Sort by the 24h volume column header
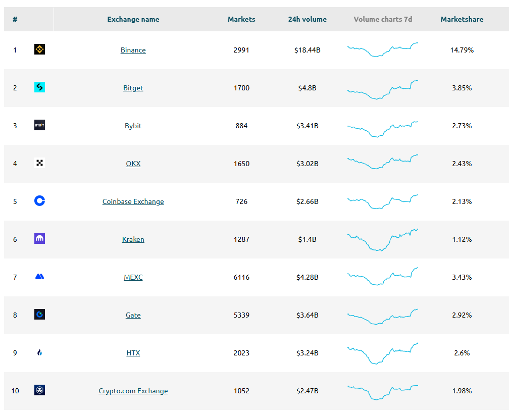Screen dimensions: 509x415 (x=307, y=19)
